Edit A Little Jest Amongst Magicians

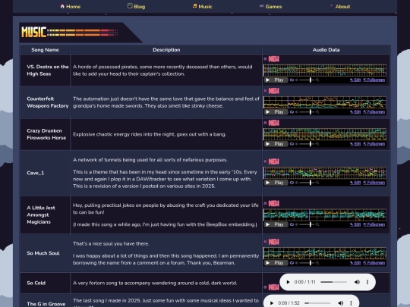tap(355, 224)
